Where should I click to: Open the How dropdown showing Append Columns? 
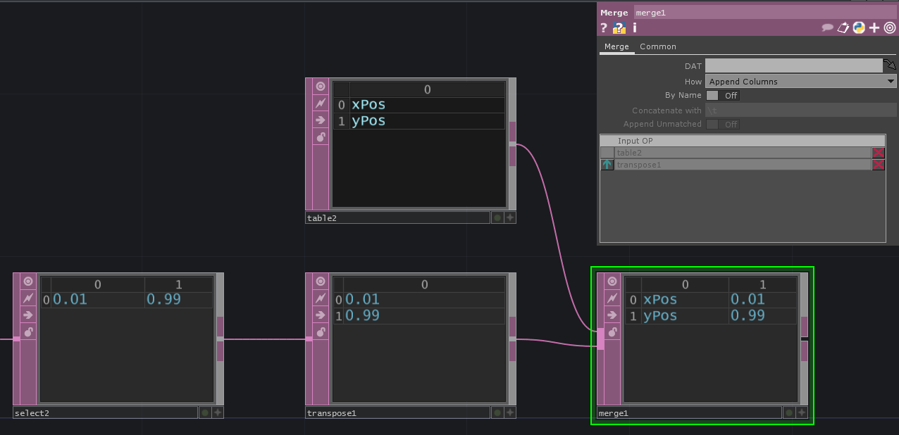[800, 82]
